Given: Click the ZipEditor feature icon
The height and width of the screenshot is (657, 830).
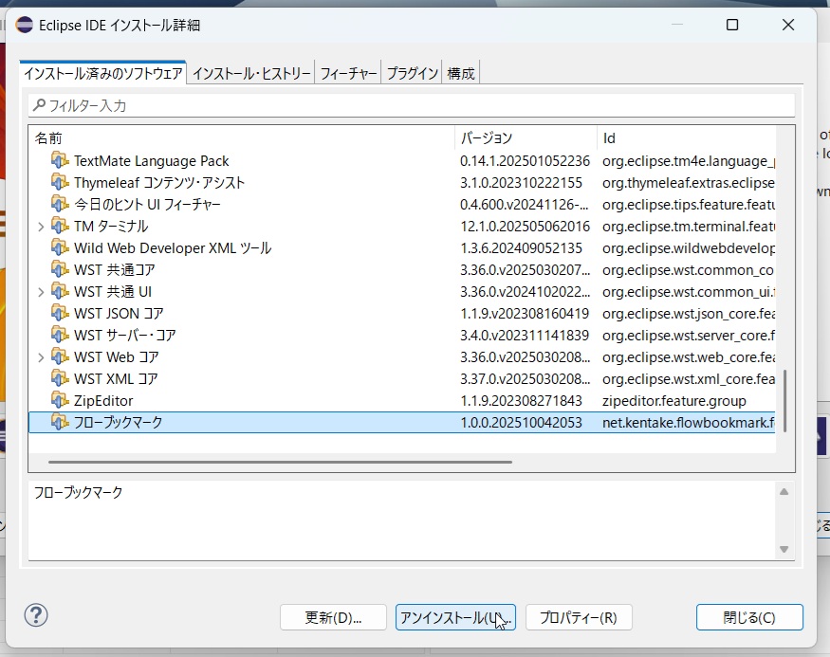Looking at the screenshot, I should coord(60,400).
